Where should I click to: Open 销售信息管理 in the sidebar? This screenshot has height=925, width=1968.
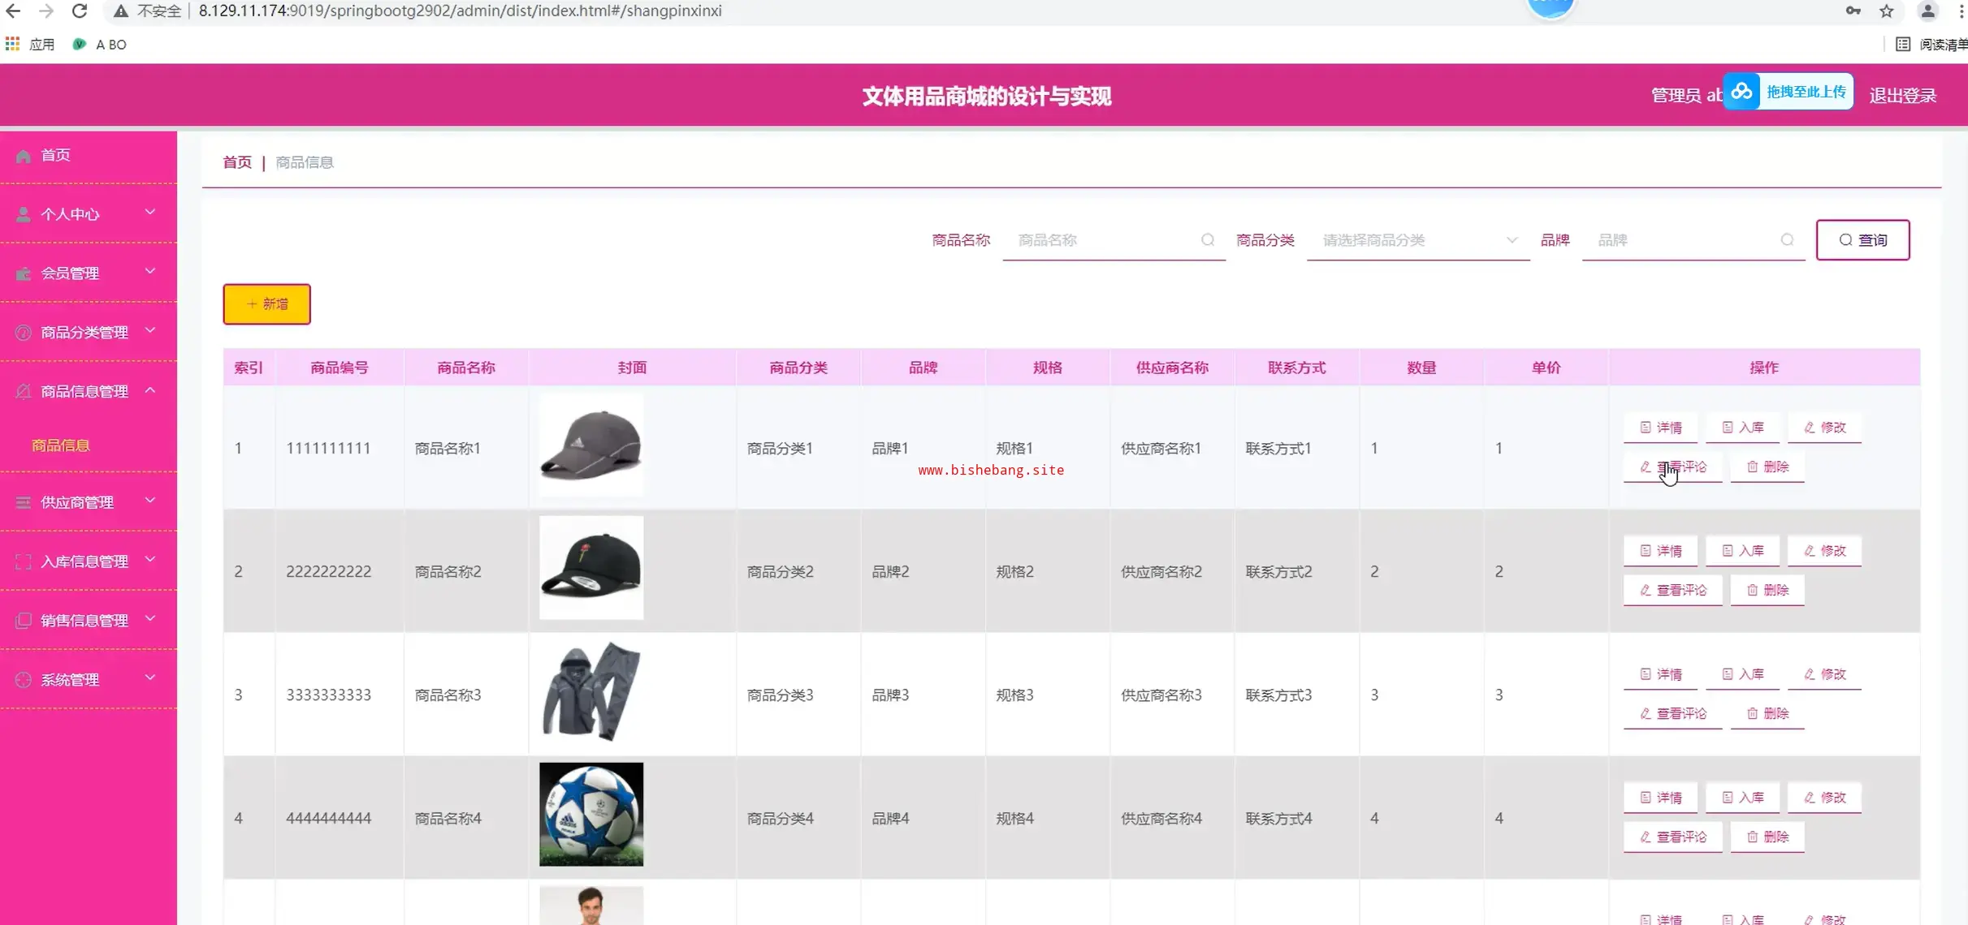(88, 620)
